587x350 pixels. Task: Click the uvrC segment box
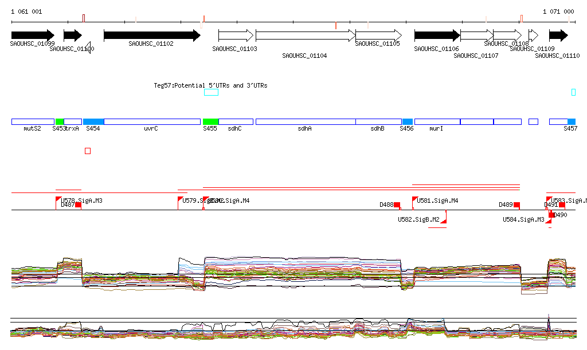tap(152, 121)
